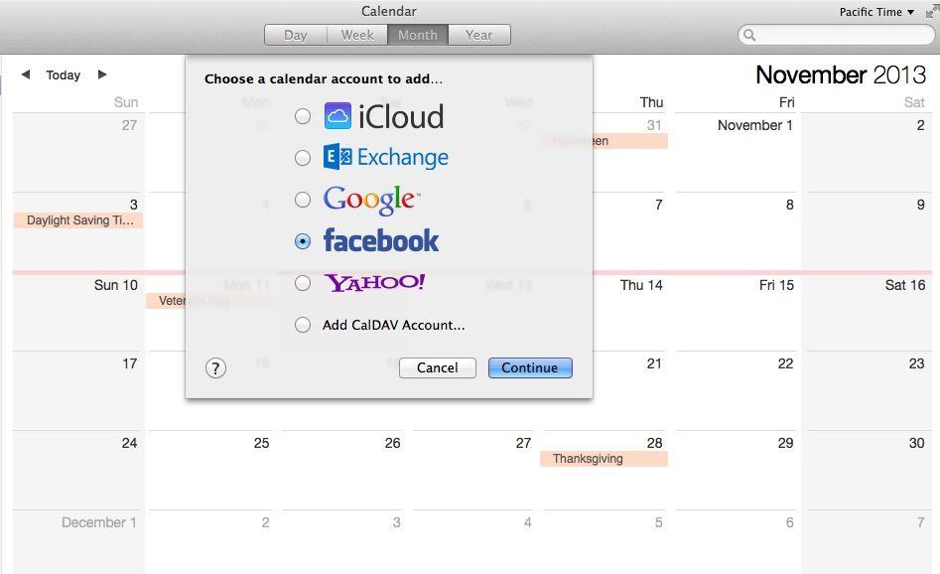Click the calendar search field
The height and width of the screenshot is (574, 940).
[843, 35]
